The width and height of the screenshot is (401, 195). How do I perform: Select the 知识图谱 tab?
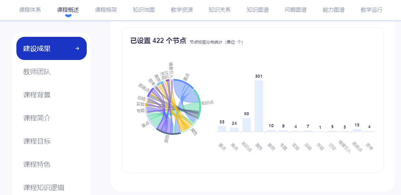pyautogui.click(x=258, y=10)
